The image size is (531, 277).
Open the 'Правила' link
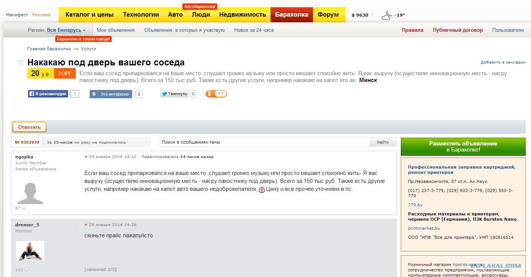[x=413, y=30]
